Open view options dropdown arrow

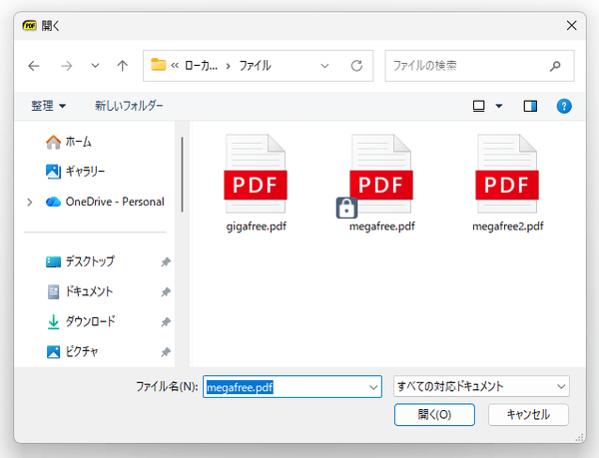pos(499,106)
